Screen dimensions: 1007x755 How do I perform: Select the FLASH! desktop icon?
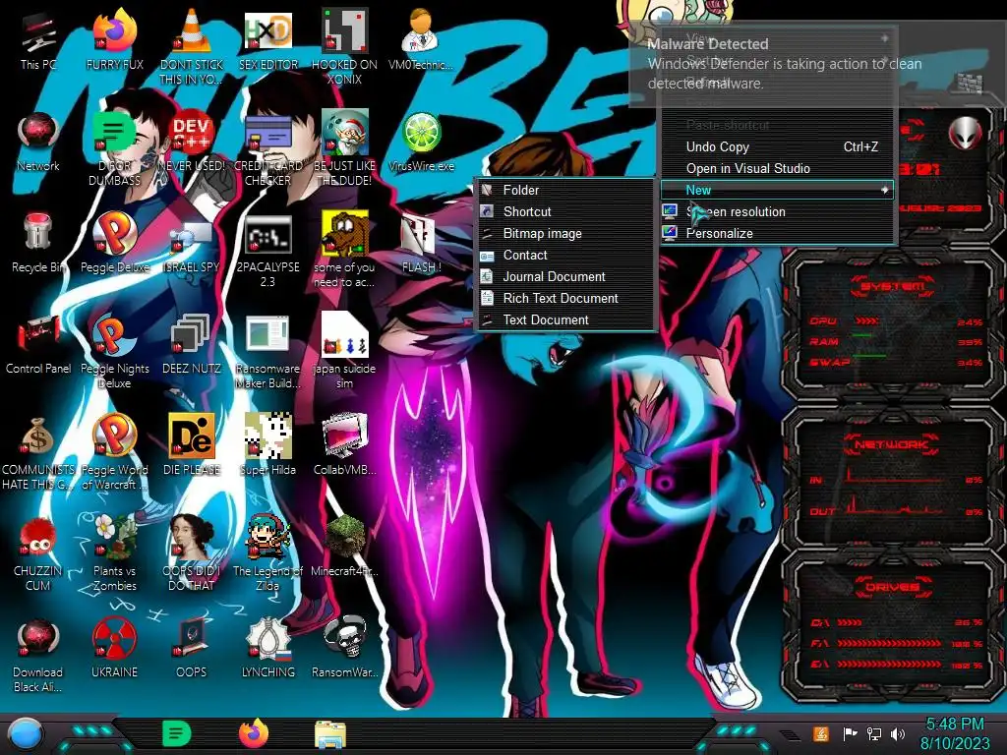[421, 244]
